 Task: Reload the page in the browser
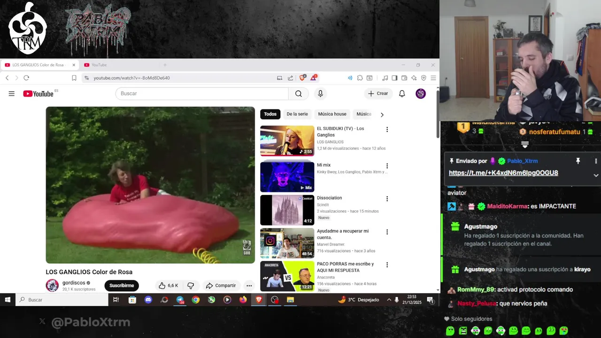pyautogui.click(x=26, y=77)
